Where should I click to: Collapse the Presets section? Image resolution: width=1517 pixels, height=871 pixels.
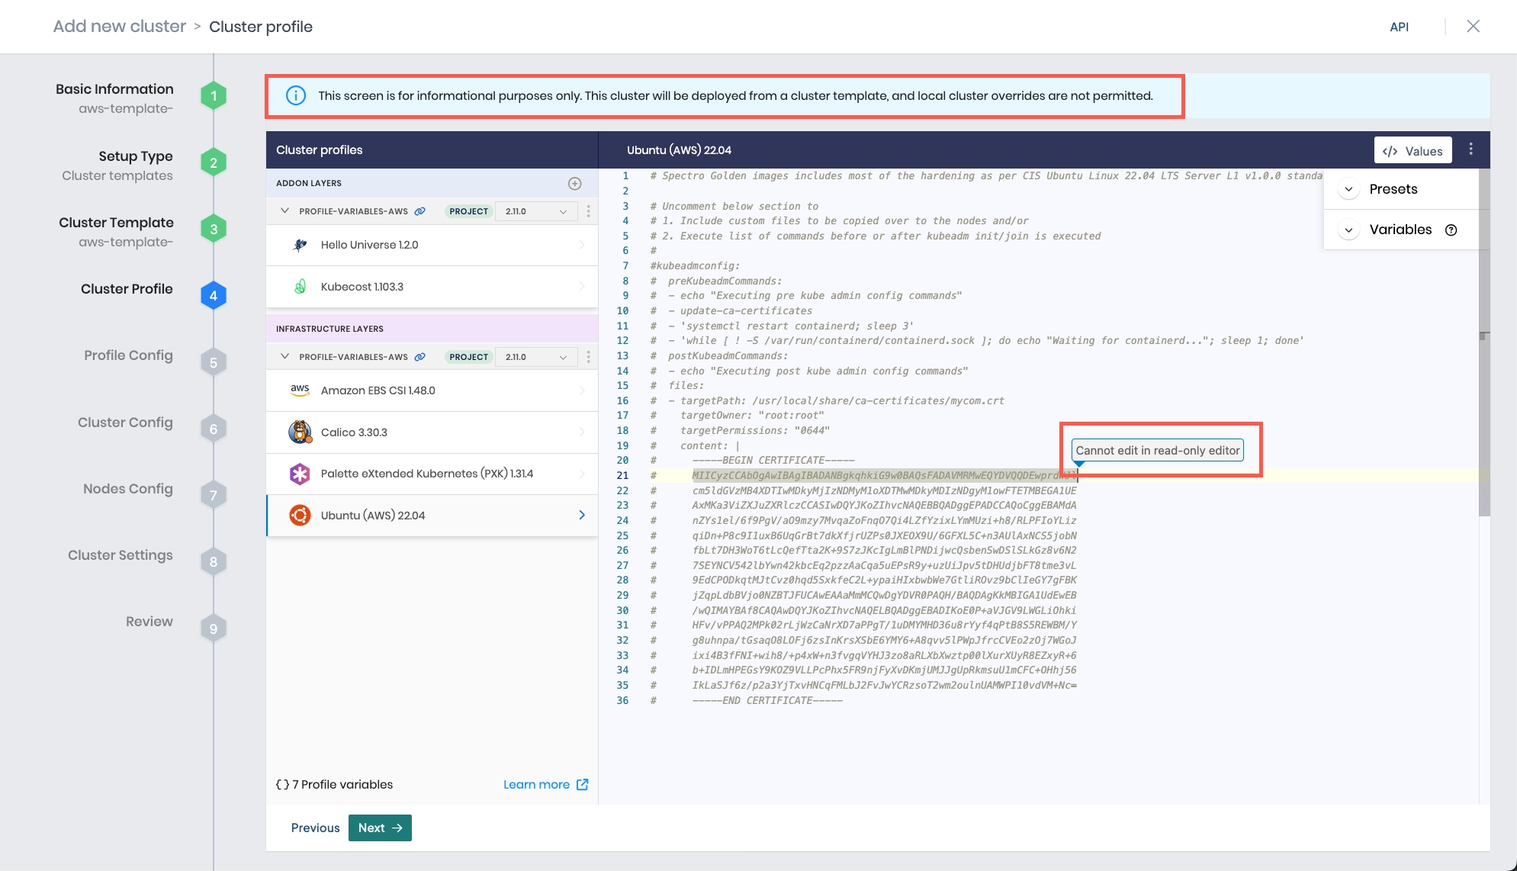pos(1349,188)
